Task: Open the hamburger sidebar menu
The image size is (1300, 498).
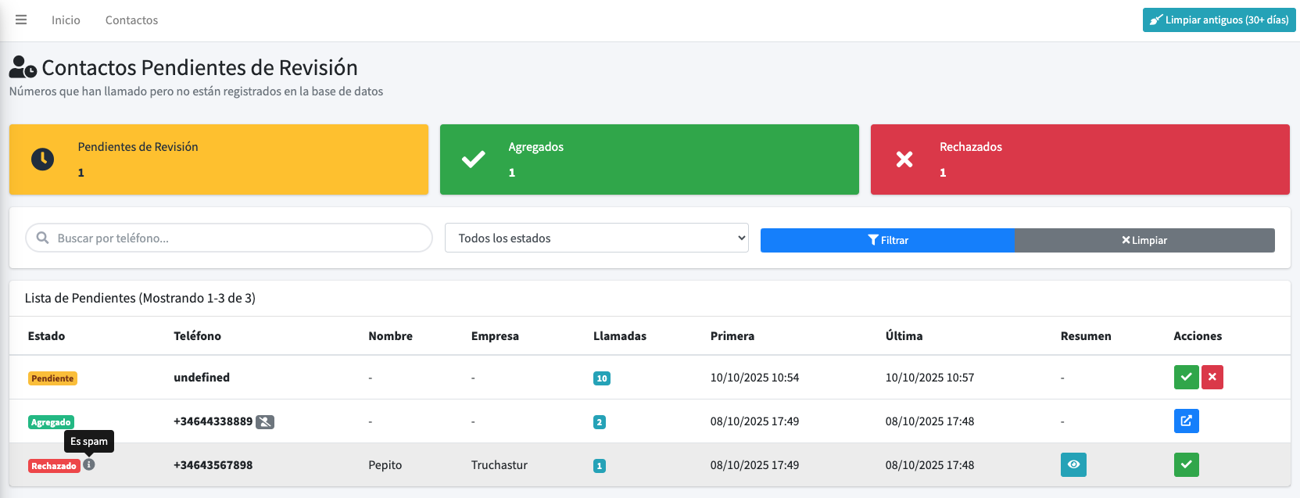Action: pos(21,20)
